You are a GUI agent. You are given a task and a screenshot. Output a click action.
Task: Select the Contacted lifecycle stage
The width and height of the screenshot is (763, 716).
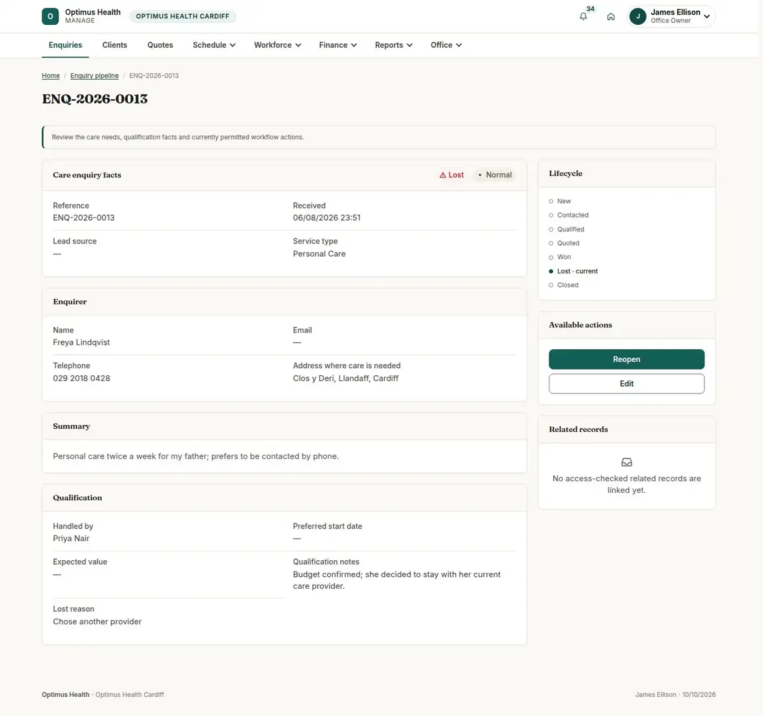tap(568, 215)
